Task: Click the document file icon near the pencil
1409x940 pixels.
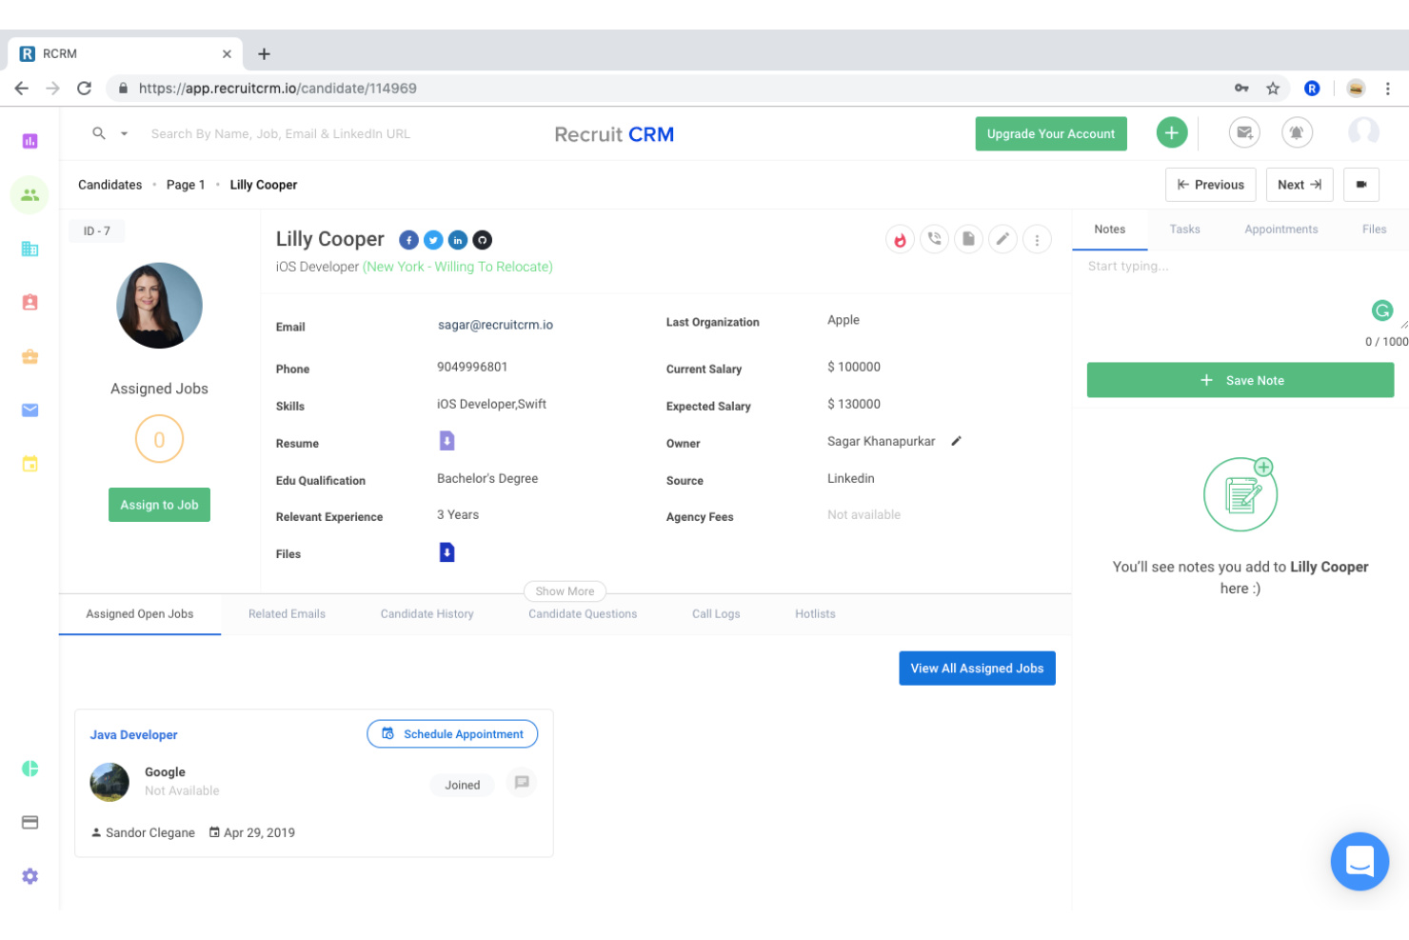Action: point(968,239)
